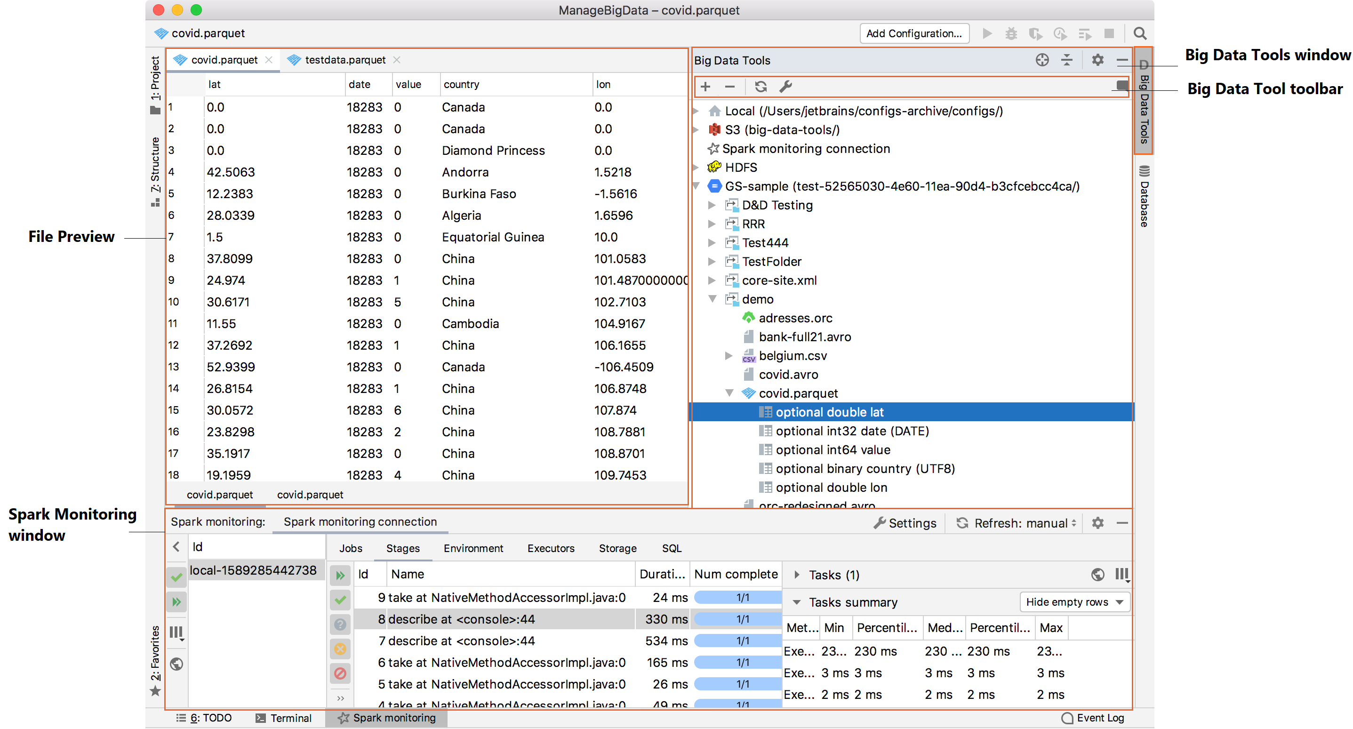The height and width of the screenshot is (729, 1353).
Task: Open the 1: Project tool window
Action: click(x=155, y=84)
